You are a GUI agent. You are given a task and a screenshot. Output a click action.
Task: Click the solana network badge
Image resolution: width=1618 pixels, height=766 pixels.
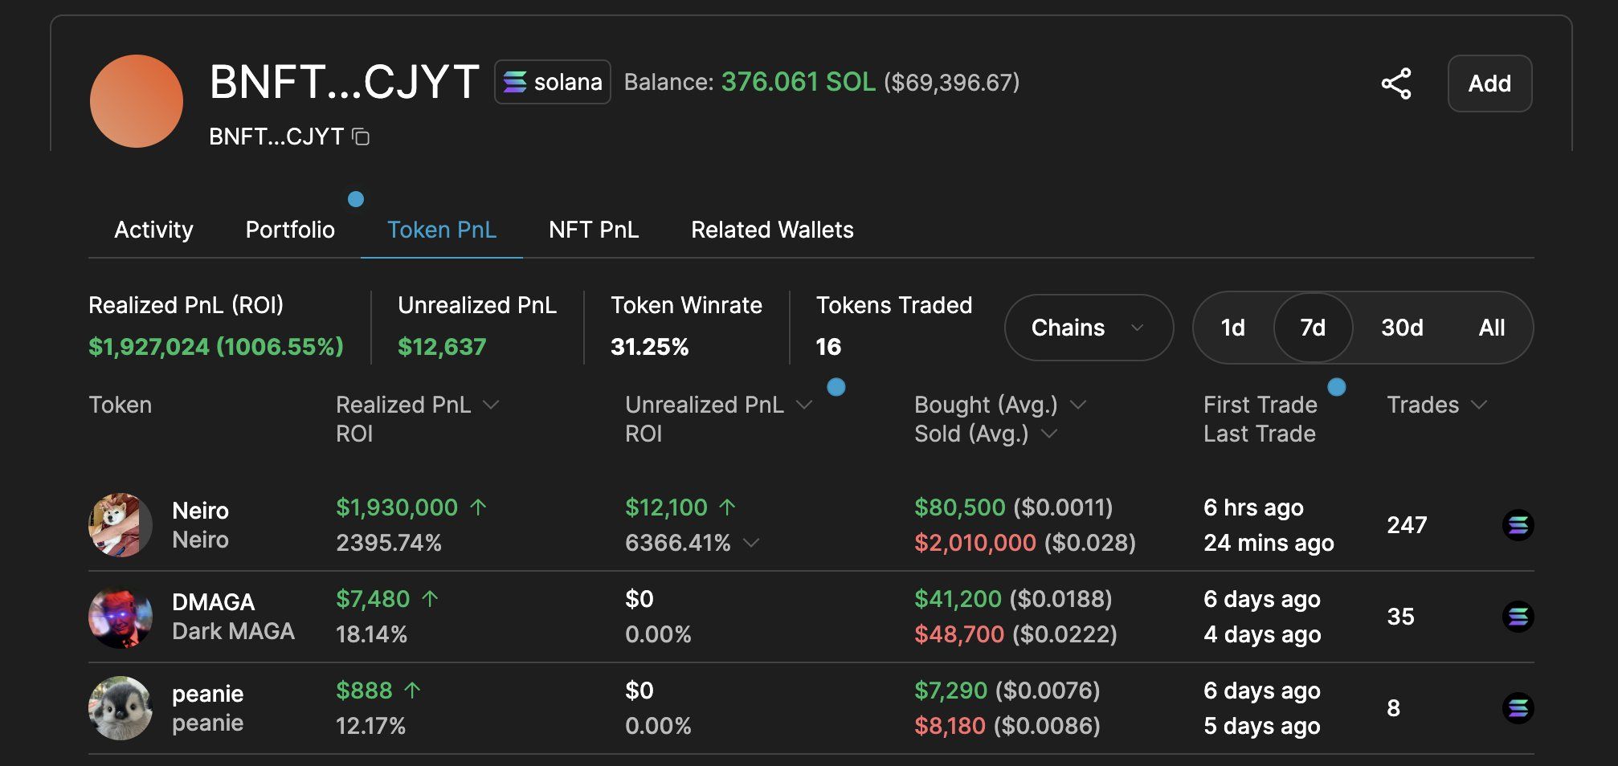[x=553, y=82]
